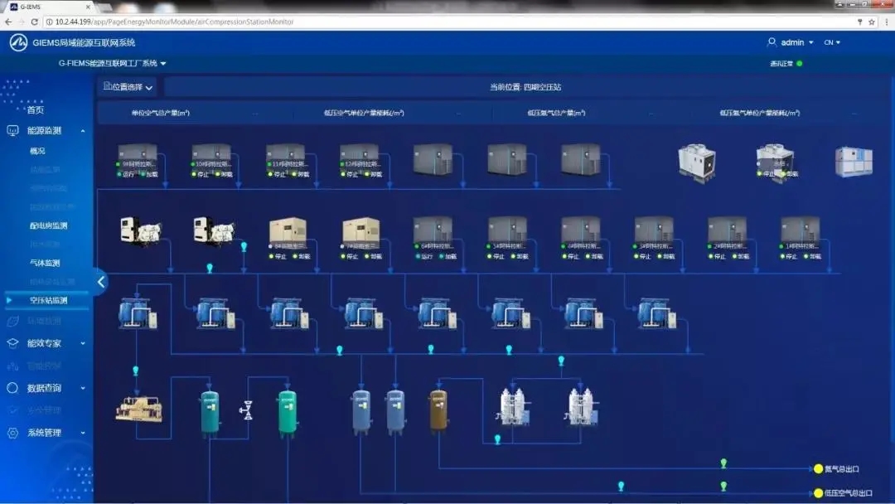The width and height of the screenshot is (895, 504).
Task: Select the valve symbol between green tanks
Action: [246, 409]
